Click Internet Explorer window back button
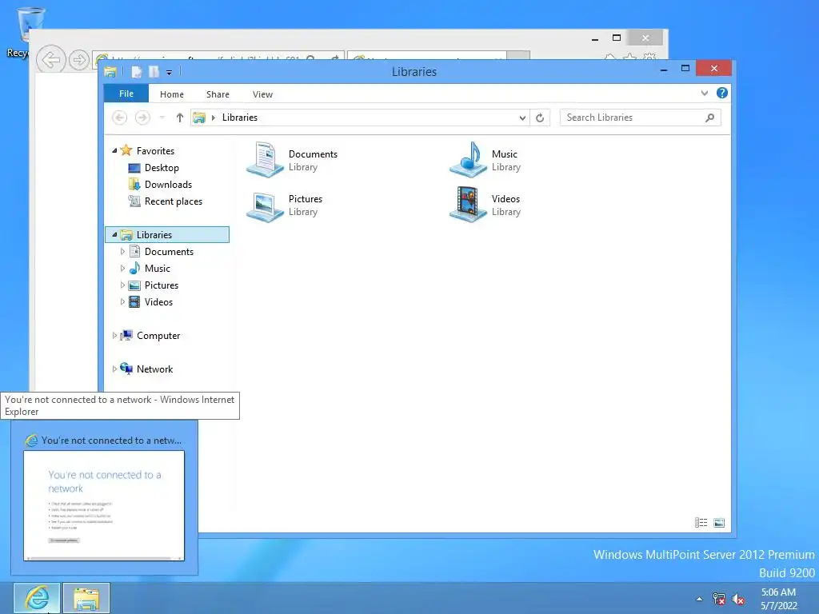 click(50, 59)
